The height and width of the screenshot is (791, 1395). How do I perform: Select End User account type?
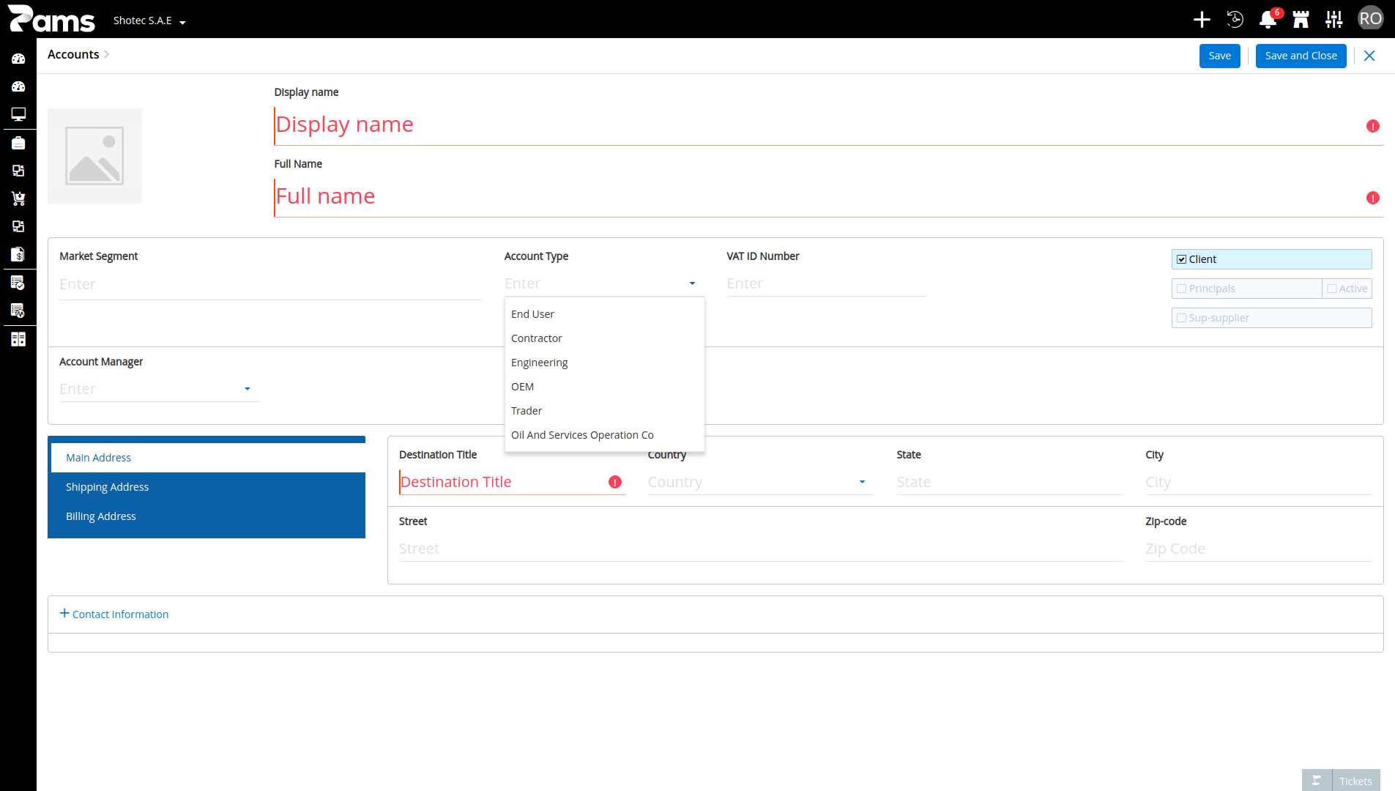pyautogui.click(x=604, y=314)
